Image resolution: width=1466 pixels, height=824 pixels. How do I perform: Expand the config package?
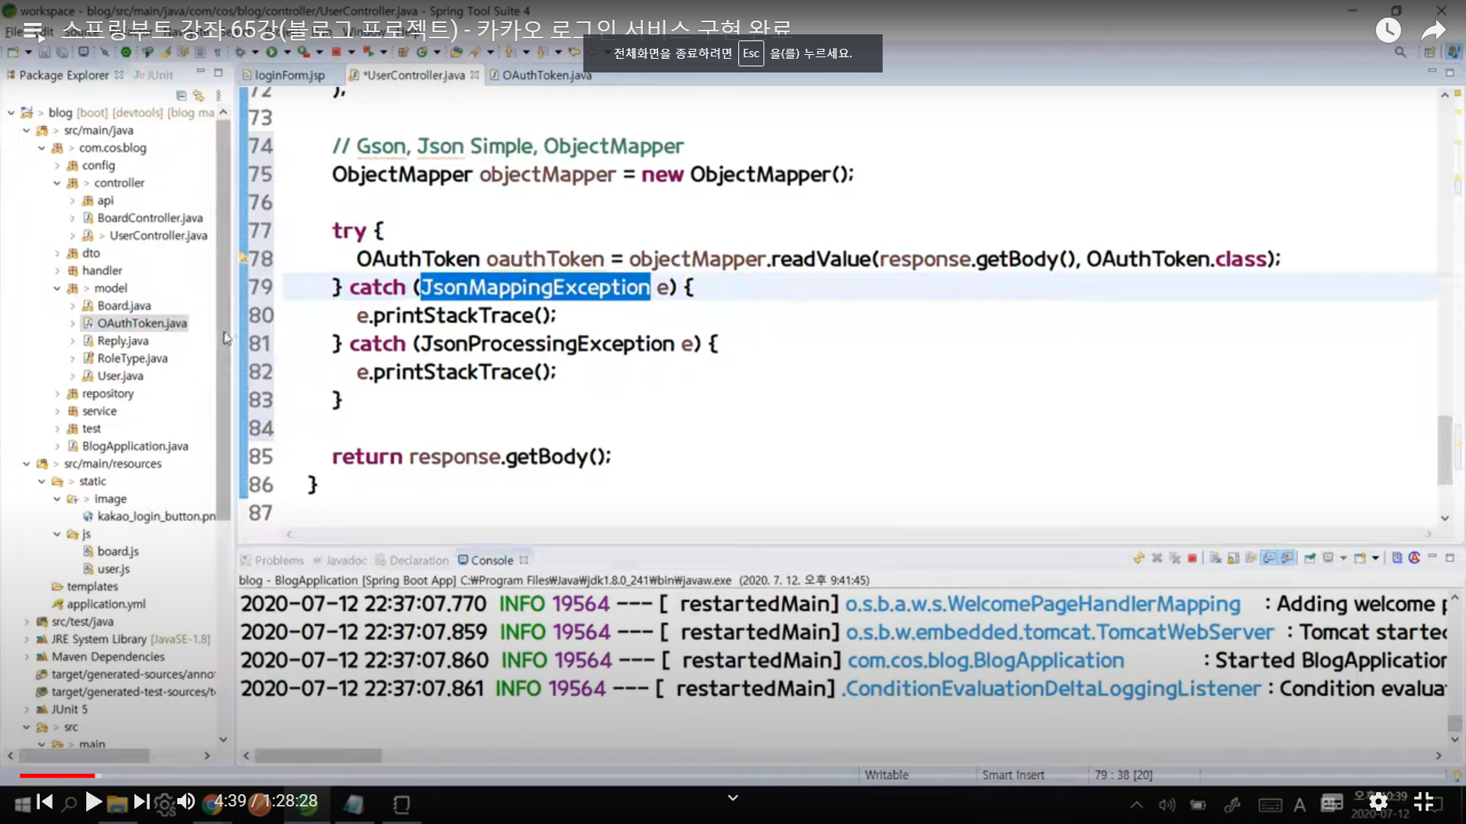pos(57,166)
